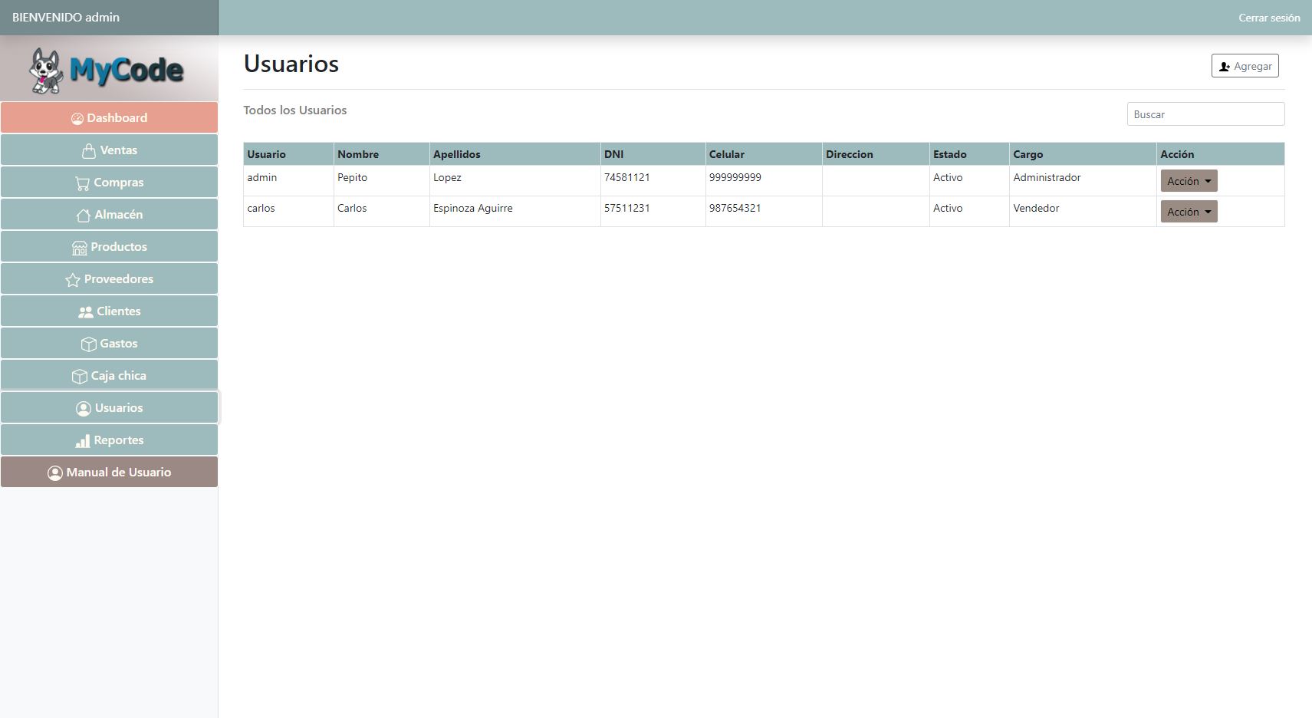Click the Reportes bar chart icon
Screen dimensions: 1312x718
coord(82,441)
